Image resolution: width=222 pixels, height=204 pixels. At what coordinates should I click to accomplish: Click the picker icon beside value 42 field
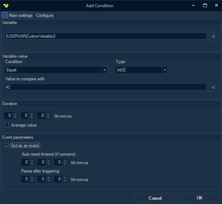213,87
